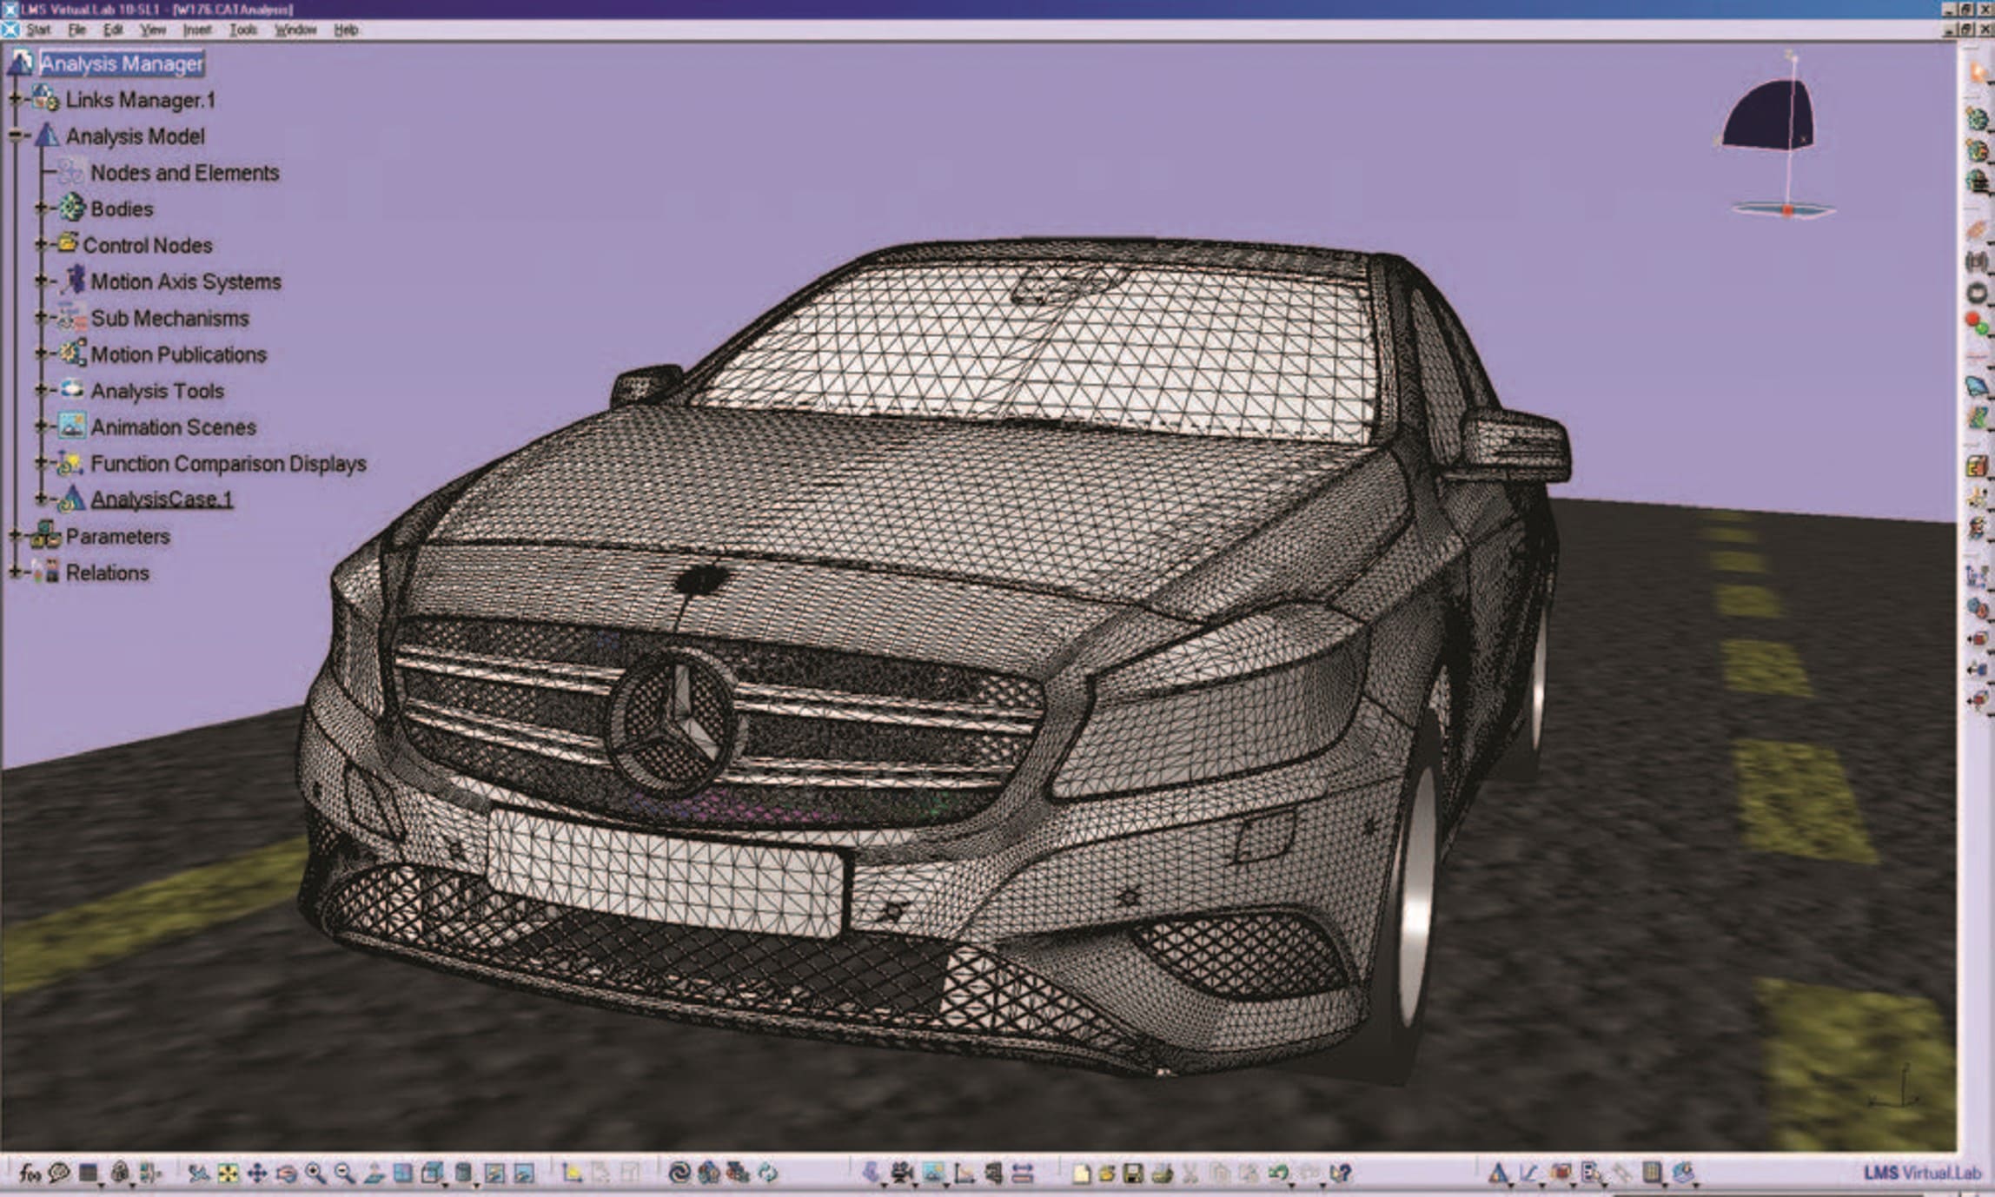This screenshot has height=1197, width=1995.
Task: Click the Swap visible space icon
Action: [x=523, y=1174]
